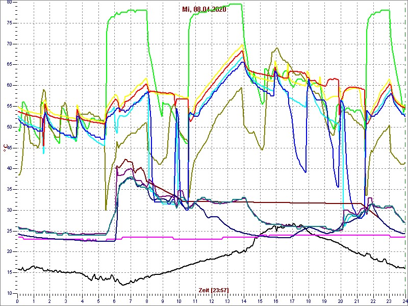Click the 70 label on the temperature axis
Viewport: 408px width, 306px height.
[x=9, y=44]
